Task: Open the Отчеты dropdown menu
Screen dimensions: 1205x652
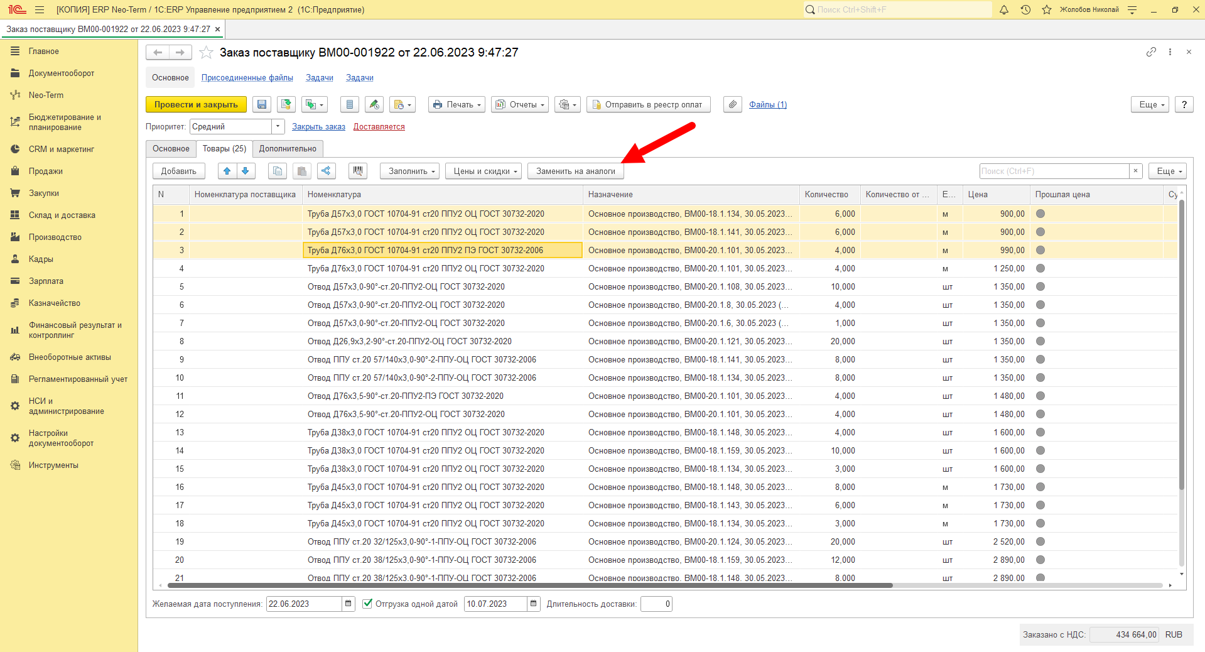Action: coord(520,104)
